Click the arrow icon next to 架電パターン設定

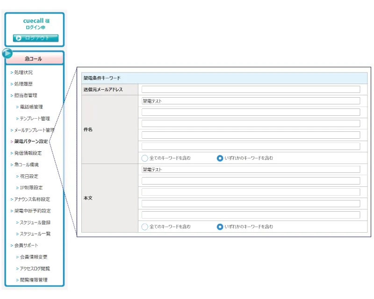(x=12, y=142)
